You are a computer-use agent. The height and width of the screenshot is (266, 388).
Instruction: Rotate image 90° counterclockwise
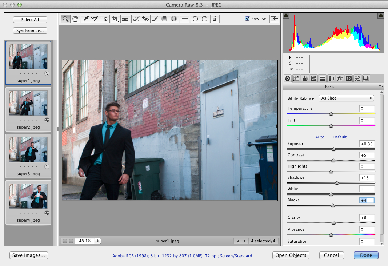point(195,19)
